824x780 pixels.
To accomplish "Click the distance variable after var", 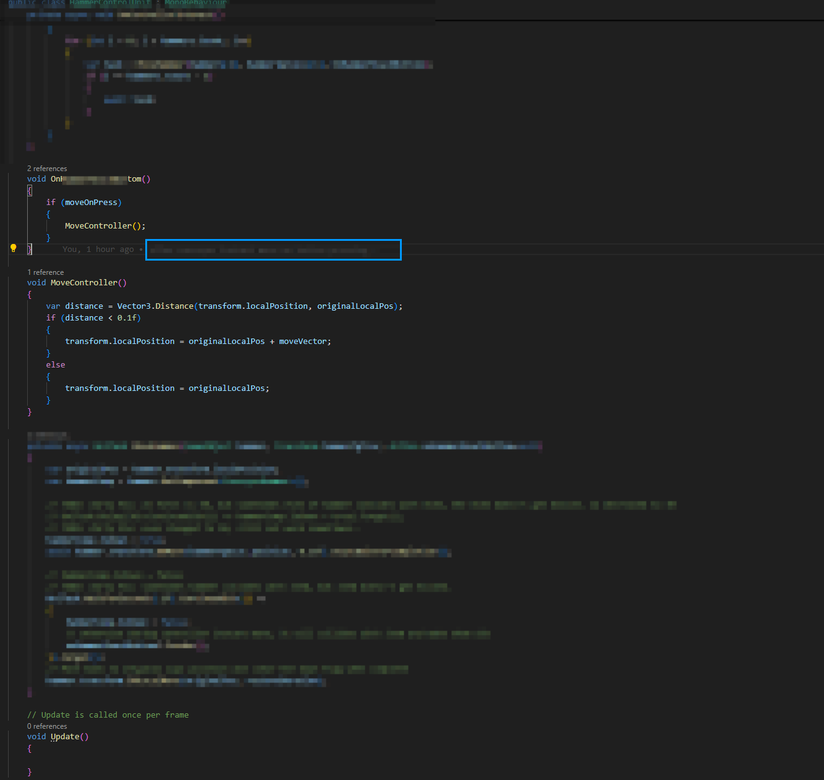I will (x=84, y=306).
